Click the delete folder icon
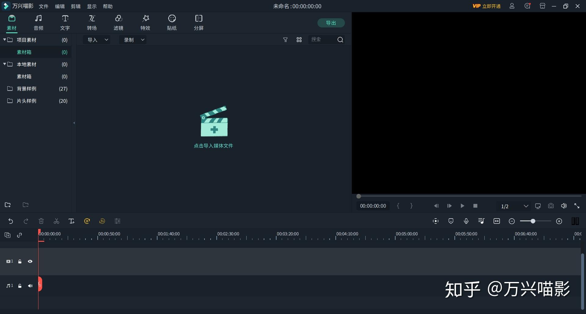Screen dimensions: 586x314 click(26, 205)
